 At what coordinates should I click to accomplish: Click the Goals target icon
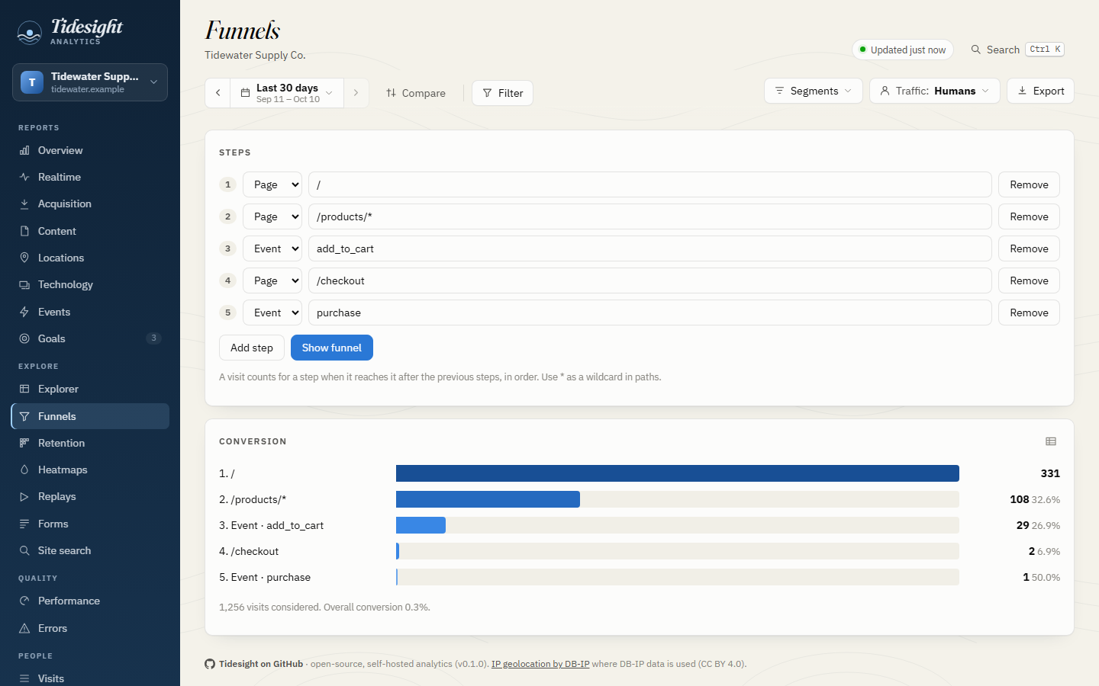point(24,338)
